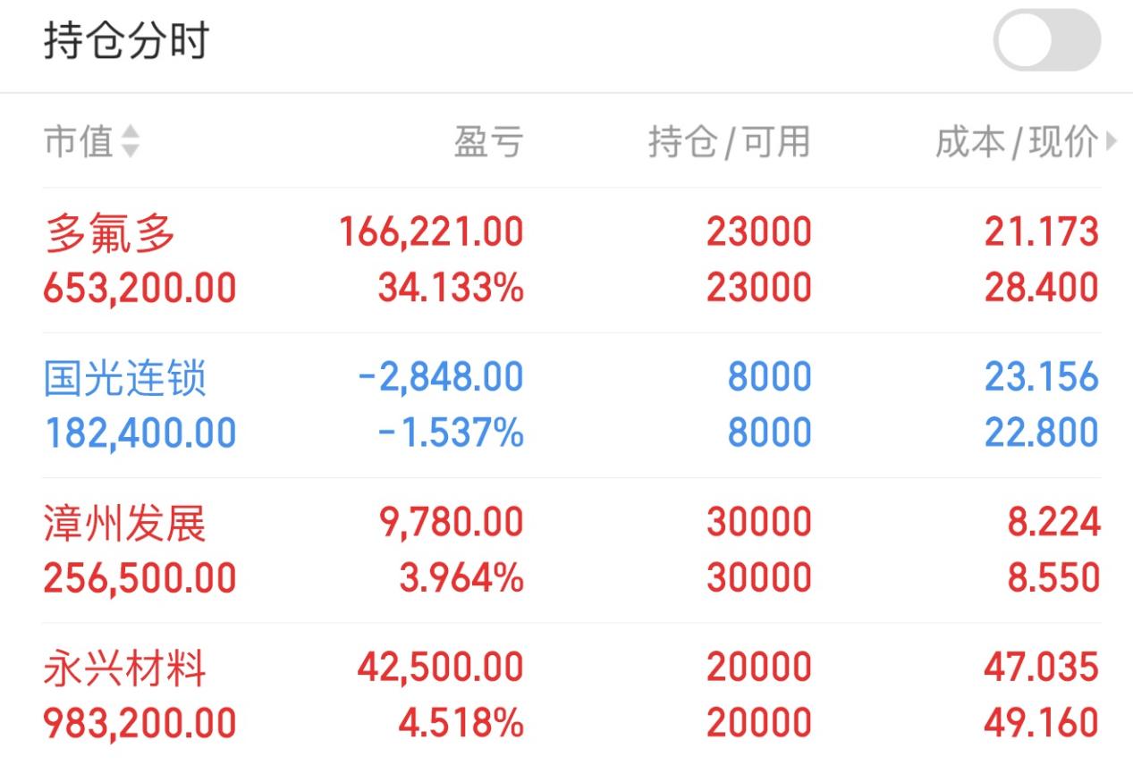Viewport: 1133px width, 765px height.
Task: Expand more columns arrow beside 现价
Action: pos(1112,141)
